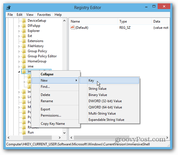Click the tree pane scroll down arrow
This screenshot has width=178, height=155.
tap(64, 133)
